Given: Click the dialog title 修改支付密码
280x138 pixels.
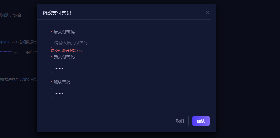Looking at the screenshot, I should click(57, 13).
